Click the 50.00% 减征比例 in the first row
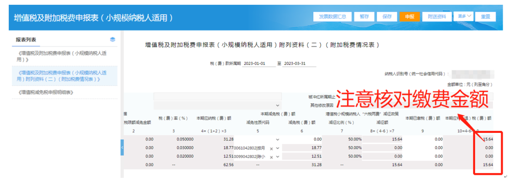This screenshot has height=187, width=522. point(355,139)
